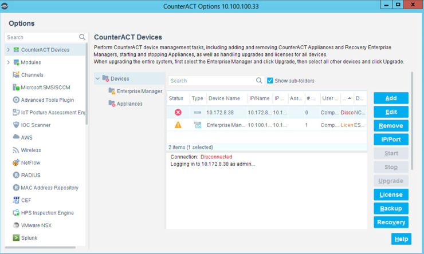Screen dimensions: 424x254
Task: Click the Wireless signal icon
Action: [x=15, y=150]
